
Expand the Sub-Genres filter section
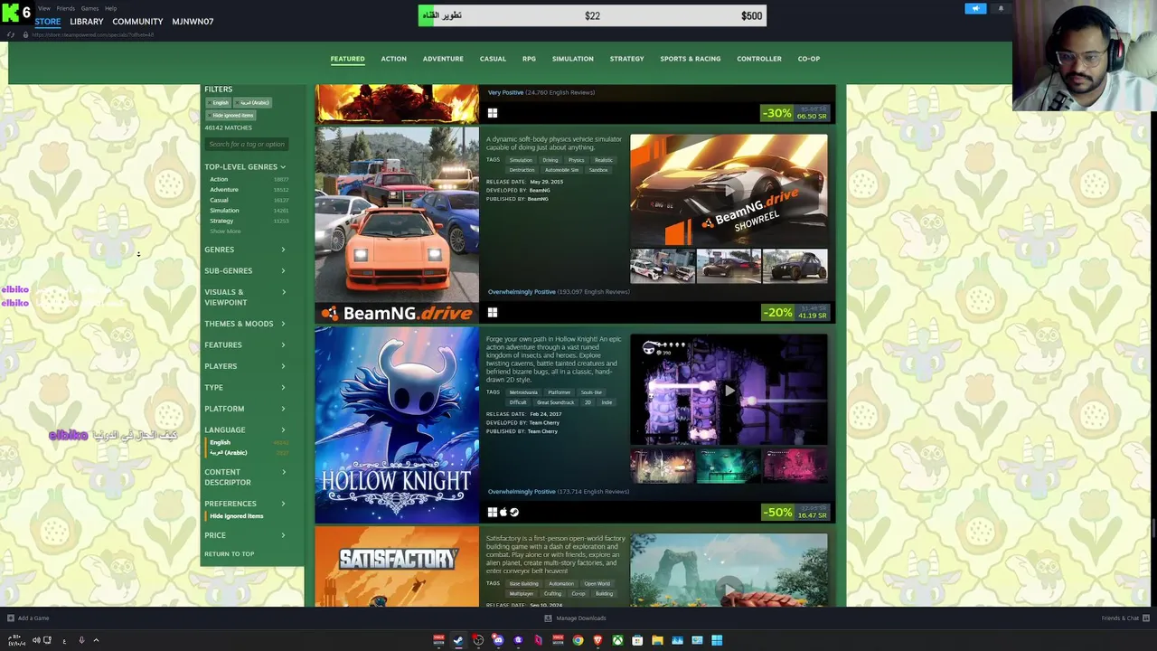click(245, 271)
